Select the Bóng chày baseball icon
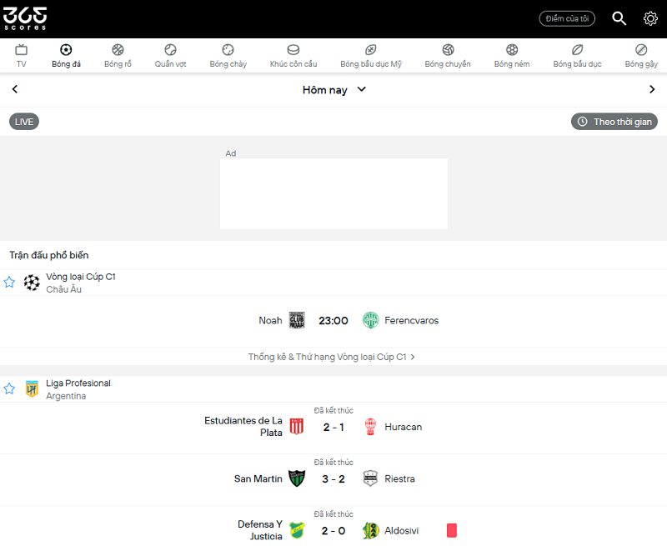The image size is (667, 546). [228, 50]
